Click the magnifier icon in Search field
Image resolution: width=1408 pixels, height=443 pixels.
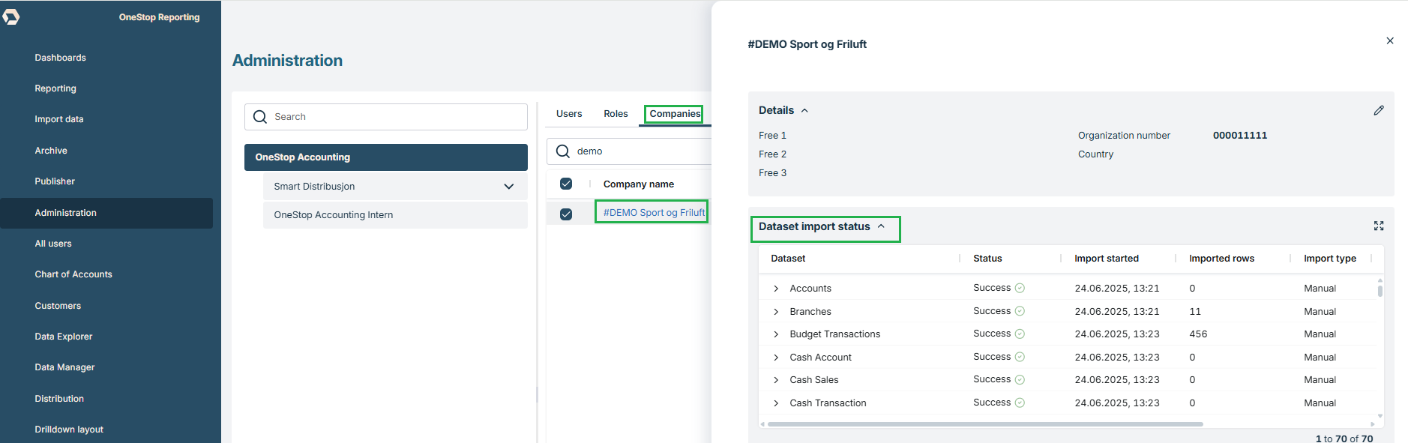(x=260, y=117)
